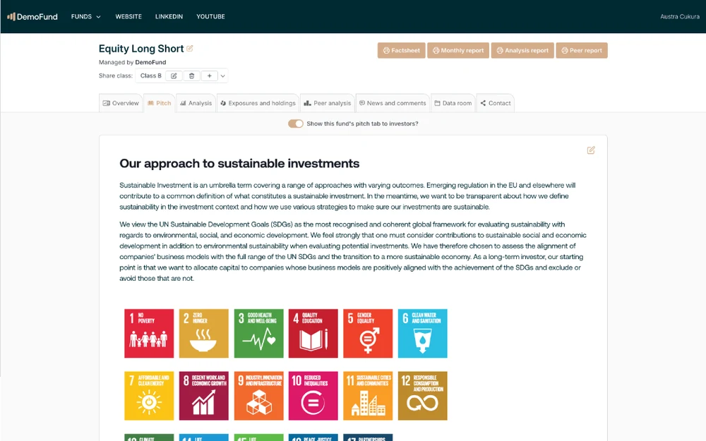
Task: Open the WEBSITE nav link
Action: point(128,17)
